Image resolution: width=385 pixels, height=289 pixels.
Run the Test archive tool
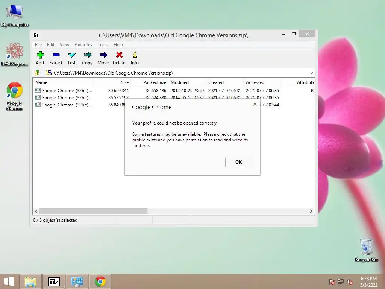point(71,58)
